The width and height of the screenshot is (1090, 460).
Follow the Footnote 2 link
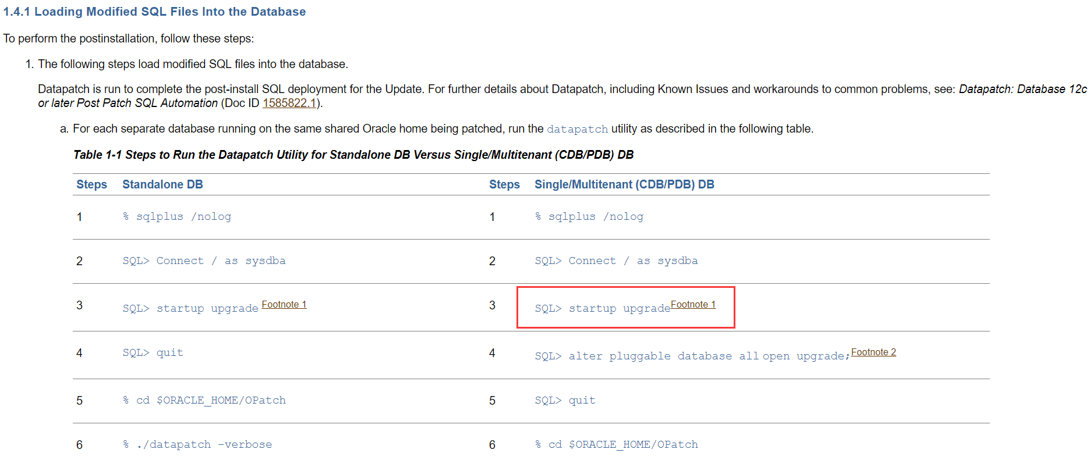(873, 352)
